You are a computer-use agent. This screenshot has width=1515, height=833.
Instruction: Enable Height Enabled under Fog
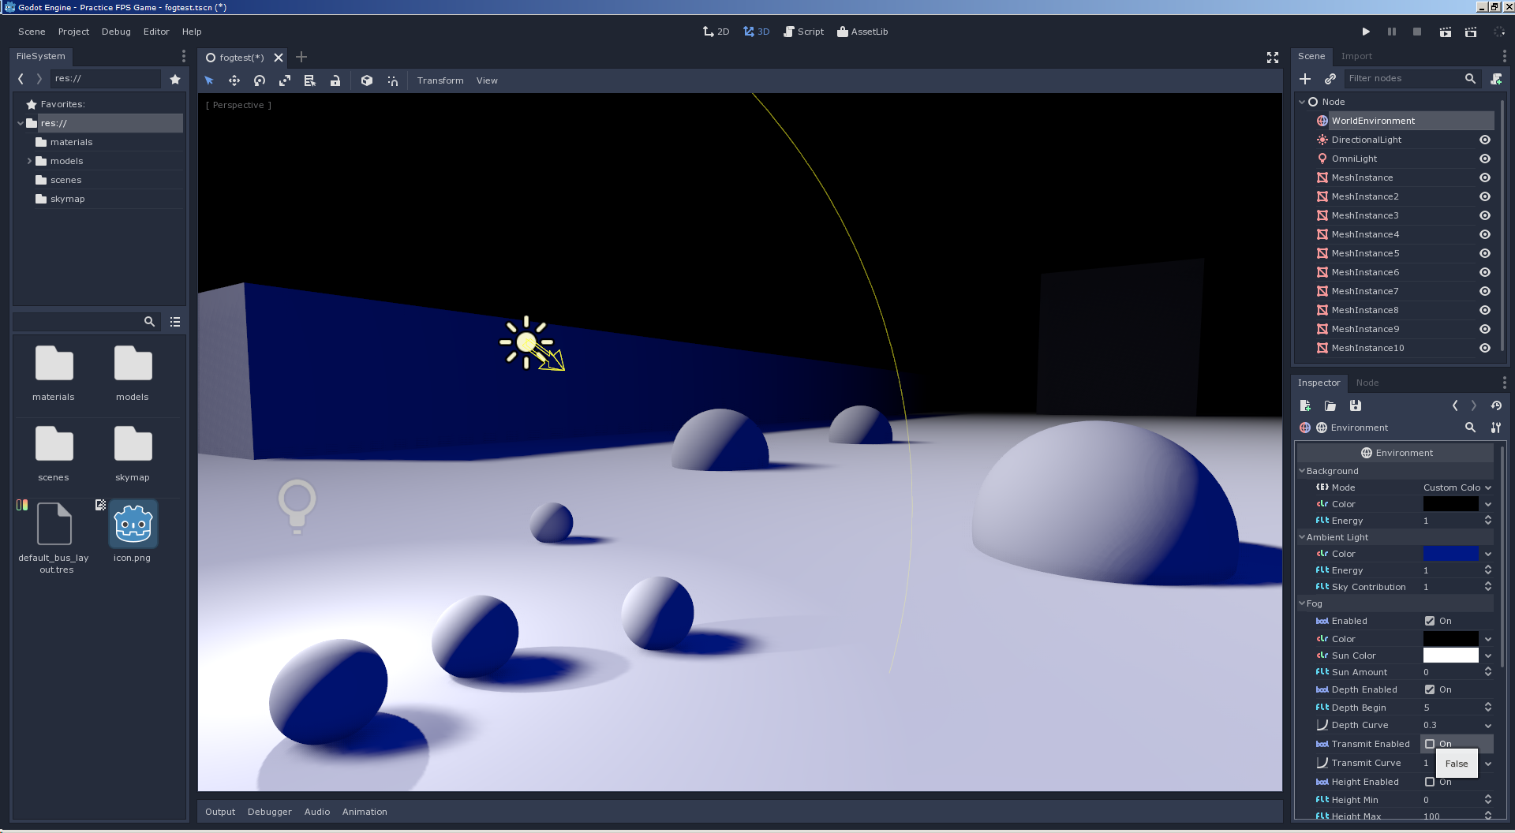(1430, 782)
